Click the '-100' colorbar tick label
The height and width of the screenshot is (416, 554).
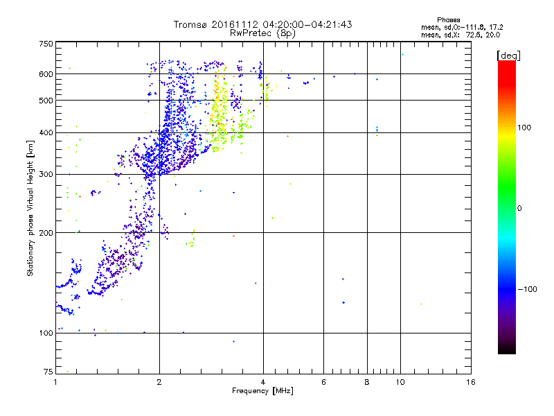pyautogui.click(x=527, y=289)
